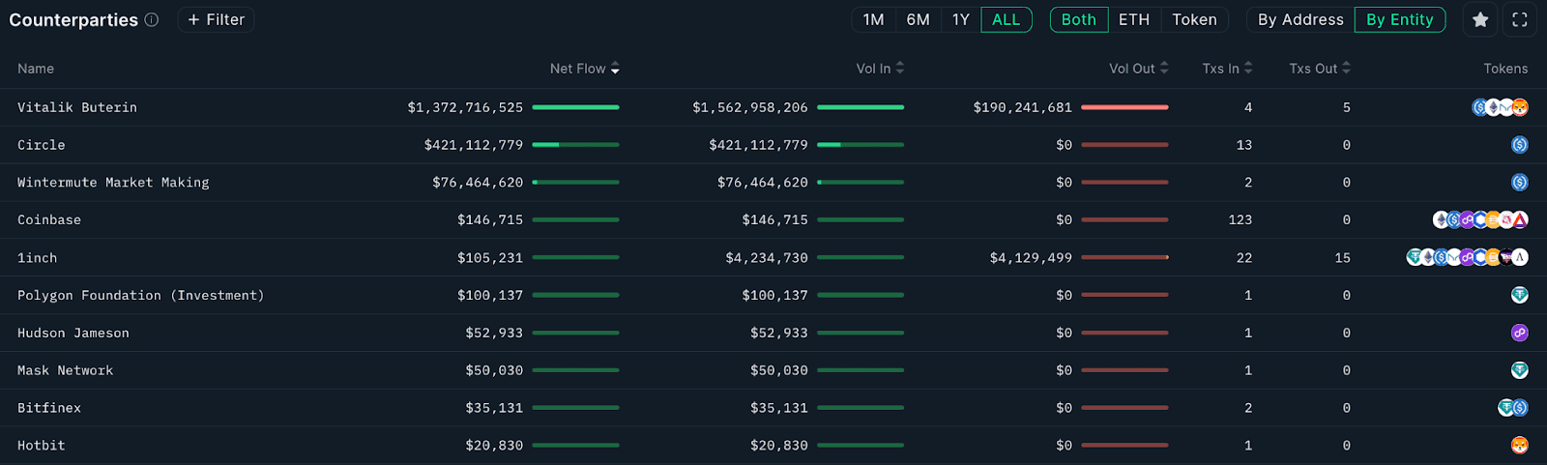
Task: Open Wintermute Market Making entity
Action: (x=113, y=183)
